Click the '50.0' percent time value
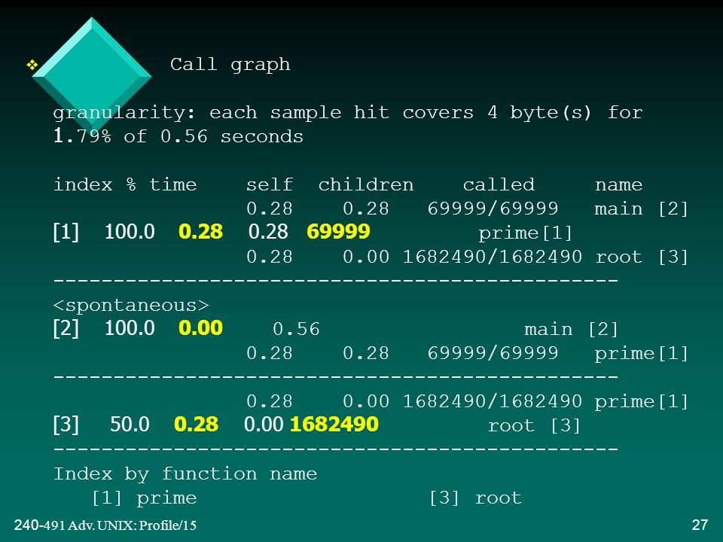The image size is (723, 542). [x=130, y=425]
